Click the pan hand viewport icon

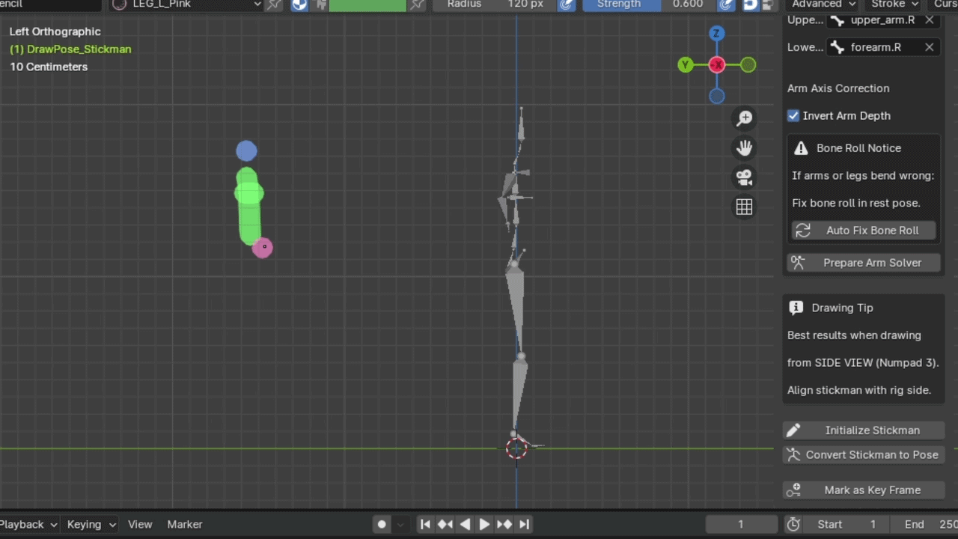[744, 148]
